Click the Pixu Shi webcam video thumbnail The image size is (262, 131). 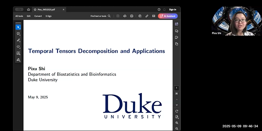point(236,21)
